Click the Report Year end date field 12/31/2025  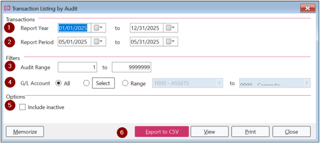pyautogui.click(x=147, y=28)
